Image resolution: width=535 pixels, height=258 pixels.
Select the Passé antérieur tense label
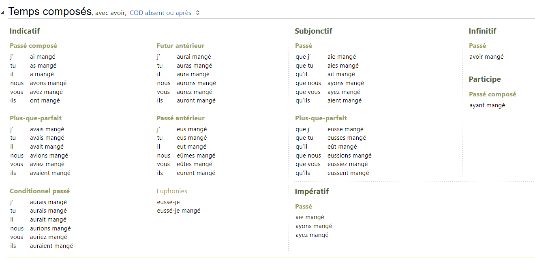tap(180, 118)
